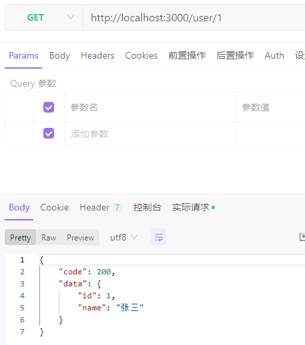
Task: Toggle the header row parameter checkbox
Action: coord(49,107)
